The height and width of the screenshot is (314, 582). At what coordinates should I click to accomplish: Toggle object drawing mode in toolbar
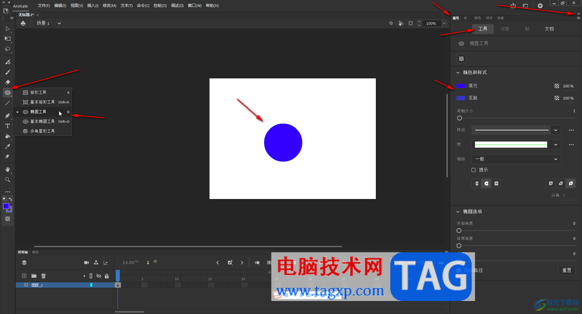point(8,219)
